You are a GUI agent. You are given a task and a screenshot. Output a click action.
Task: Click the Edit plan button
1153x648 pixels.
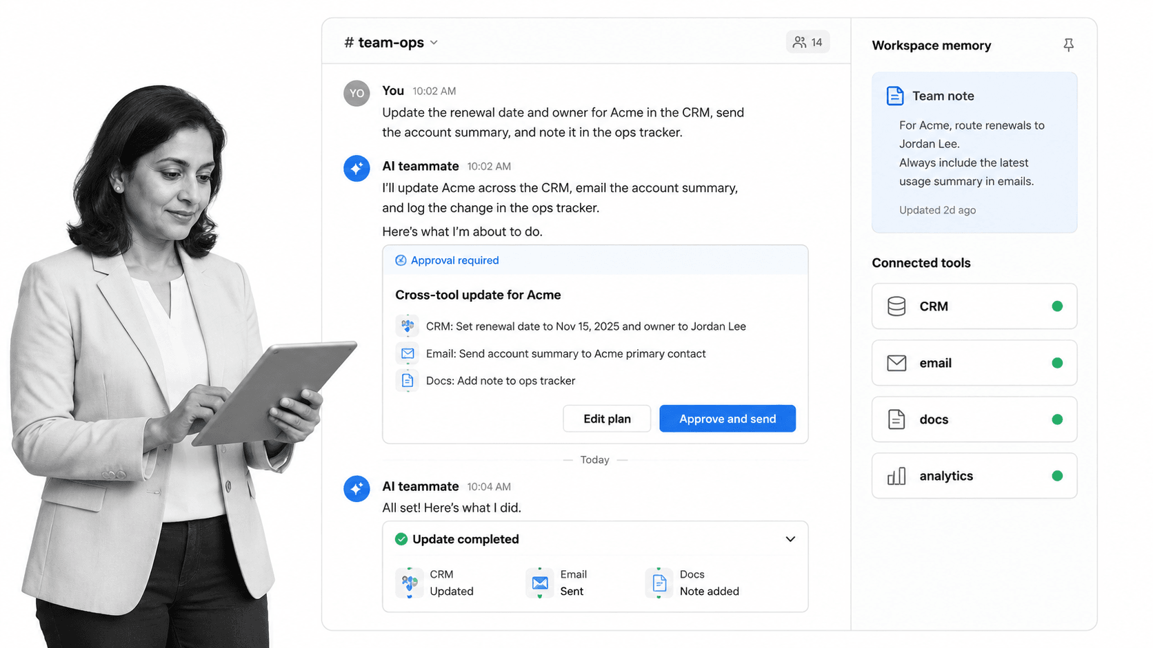tap(607, 419)
